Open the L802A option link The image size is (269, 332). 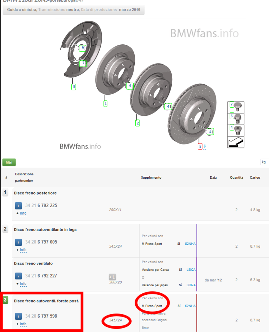(191, 270)
